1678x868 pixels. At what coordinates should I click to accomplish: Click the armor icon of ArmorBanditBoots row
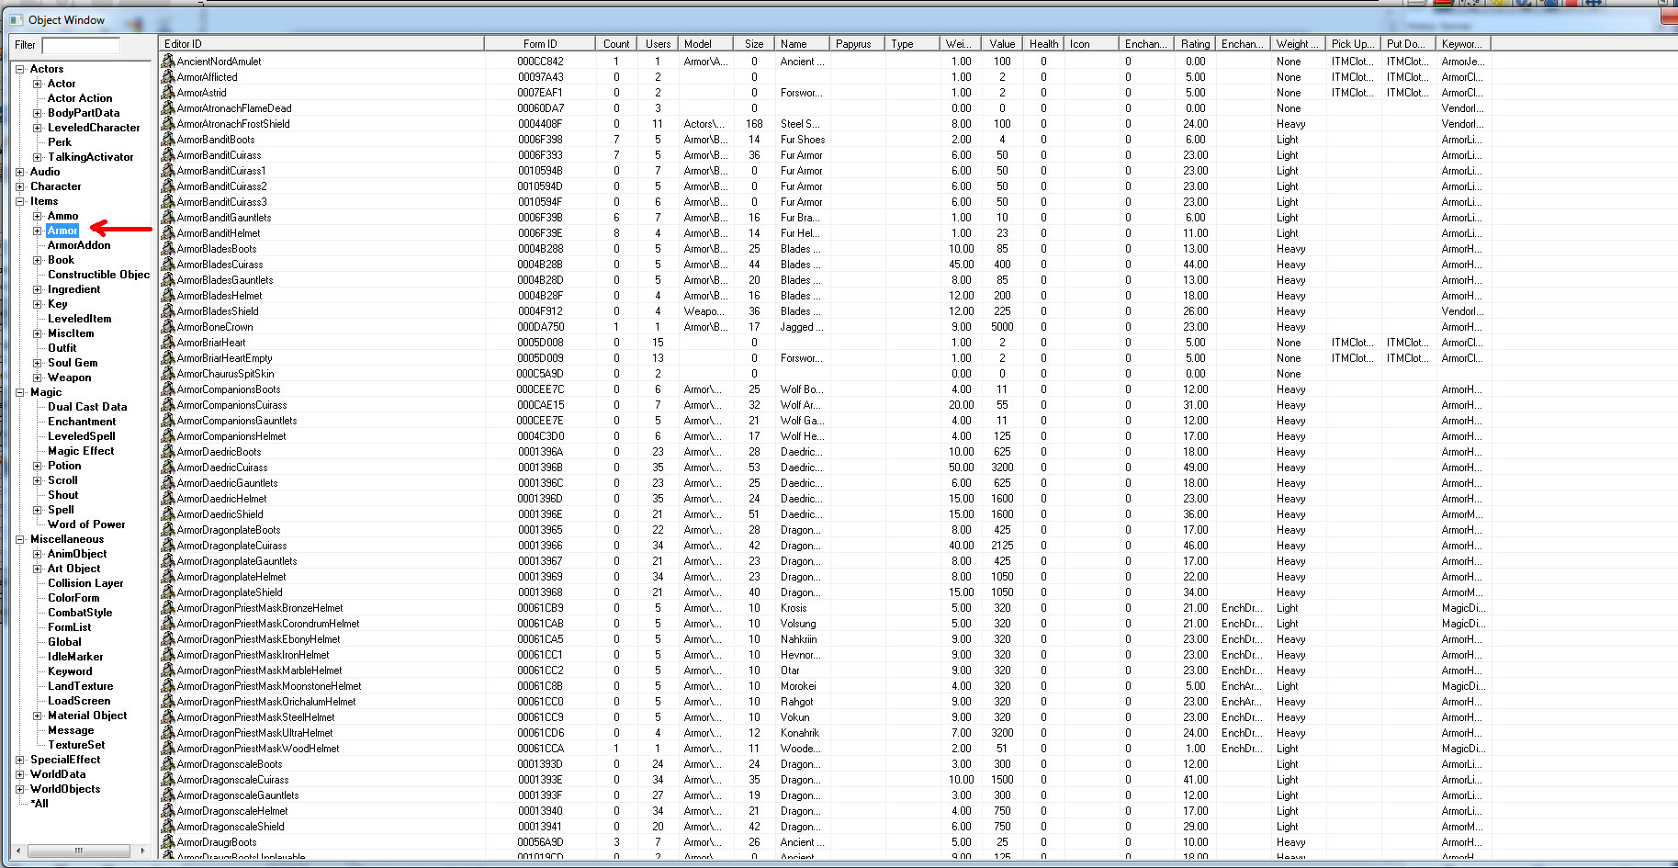click(168, 140)
